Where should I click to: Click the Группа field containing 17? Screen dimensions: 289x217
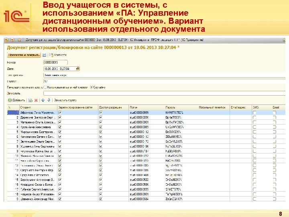tap(164, 81)
